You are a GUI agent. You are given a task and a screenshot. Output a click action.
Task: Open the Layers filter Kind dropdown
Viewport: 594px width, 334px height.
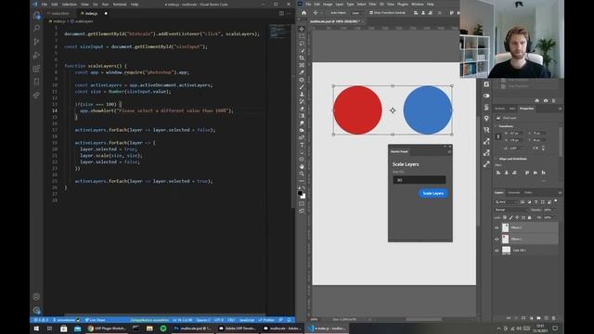pyautogui.click(x=506, y=202)
